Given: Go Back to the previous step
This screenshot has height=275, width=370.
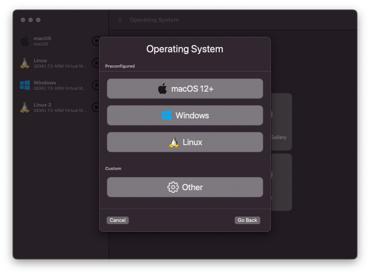Looking at the screenshot, I should pos(247,220).
